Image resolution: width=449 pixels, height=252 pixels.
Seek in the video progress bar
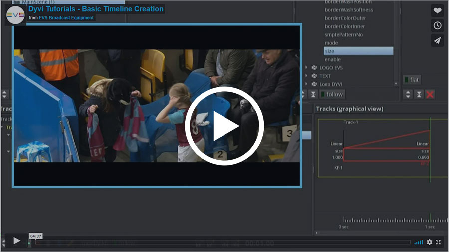point(223,242)
